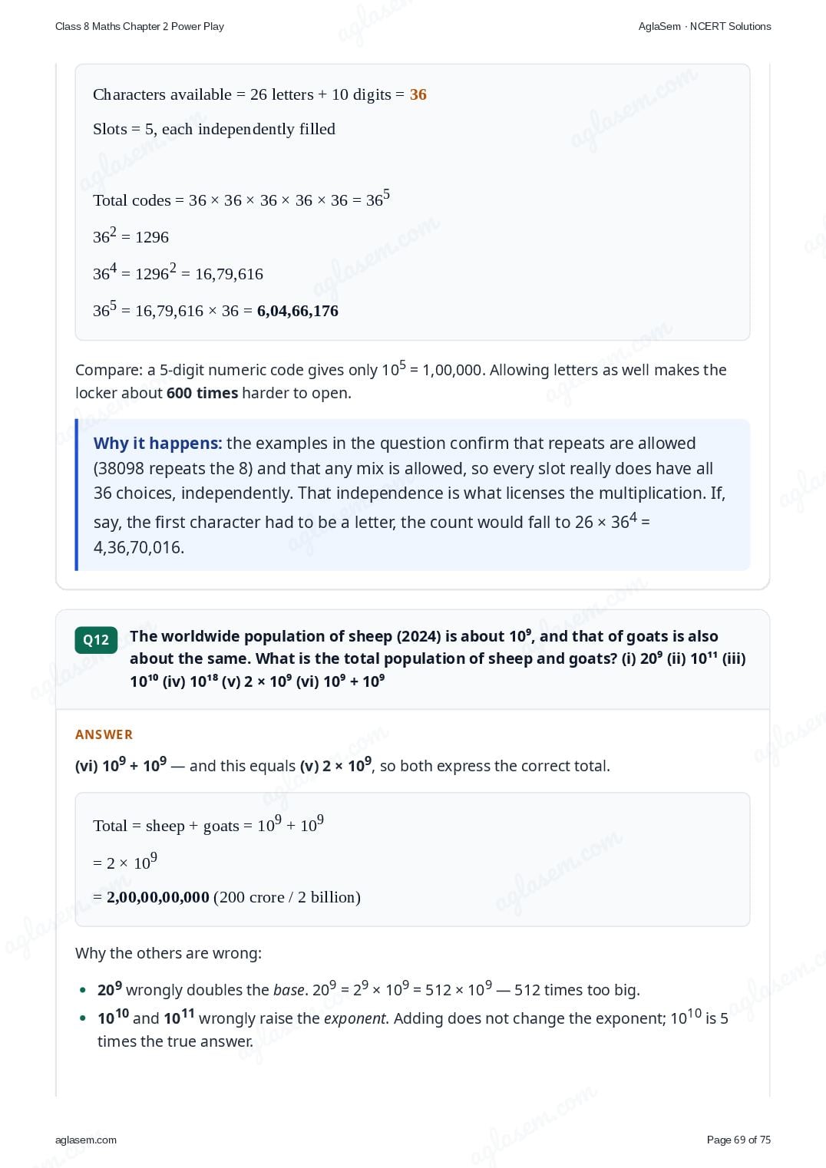Click 'Why the others are wrong:' line
The width and height of the screenshot is (826, 1168).
tap(168, 953)
